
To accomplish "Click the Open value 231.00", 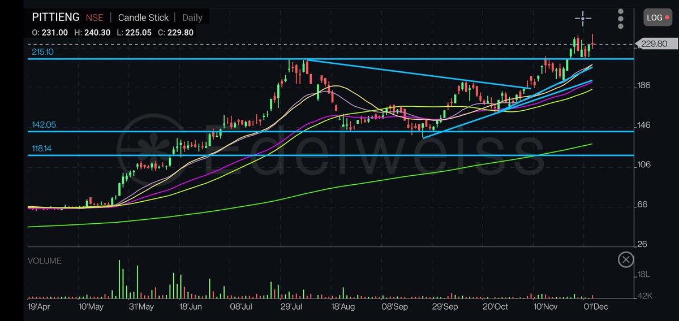I will tap(54, 33).
